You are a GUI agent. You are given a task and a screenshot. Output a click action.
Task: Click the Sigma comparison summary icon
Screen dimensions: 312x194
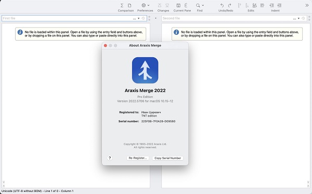pos(122,5)
